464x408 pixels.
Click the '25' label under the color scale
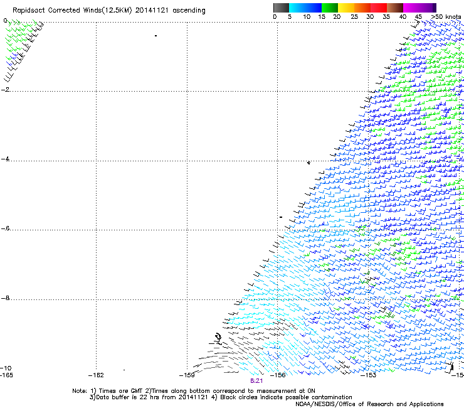point(354,17)
